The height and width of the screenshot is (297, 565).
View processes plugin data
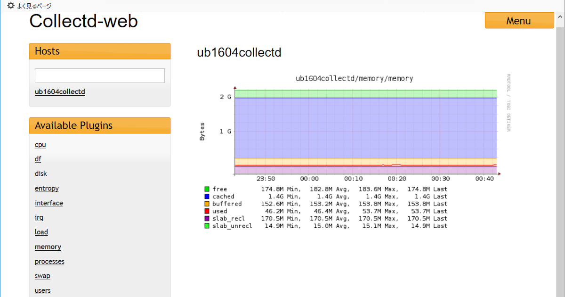(x=49, y=261)
